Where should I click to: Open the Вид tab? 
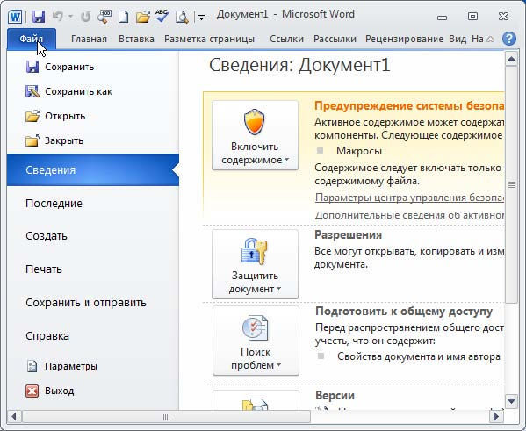[x=458, y=39]
